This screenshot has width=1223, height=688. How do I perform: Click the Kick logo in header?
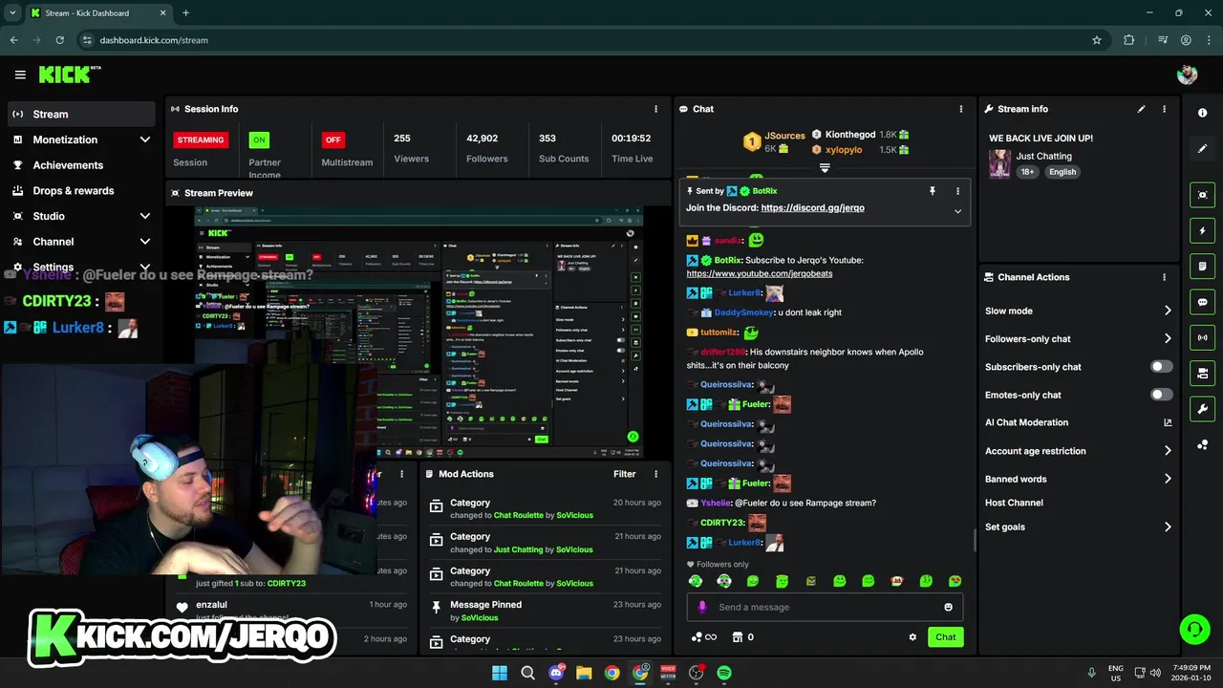click(x=69, y=75)
